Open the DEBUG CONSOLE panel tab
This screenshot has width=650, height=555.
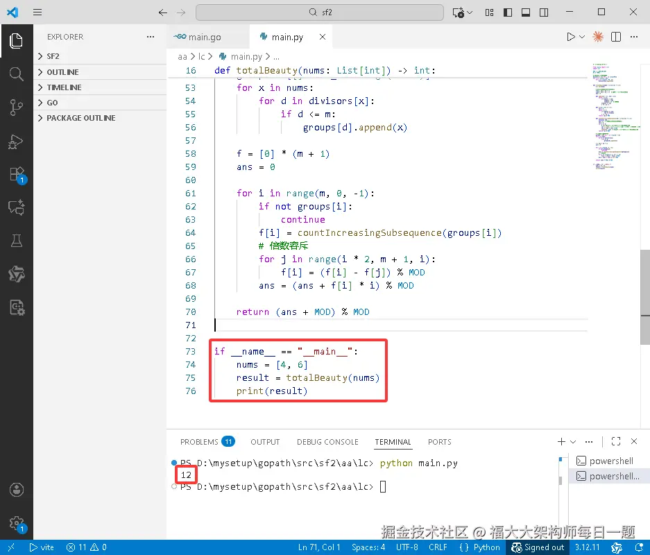click(327, 442)
